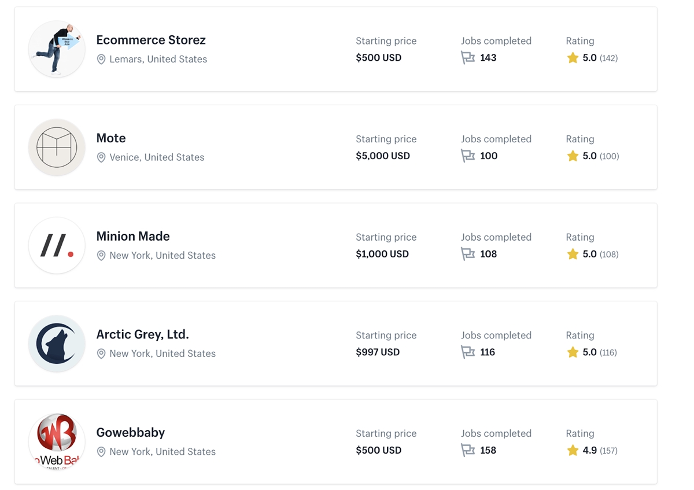Screen dimensions: 694x490
Task: Click the jobs flag icon next to 100
Action: tap(468, 156)
